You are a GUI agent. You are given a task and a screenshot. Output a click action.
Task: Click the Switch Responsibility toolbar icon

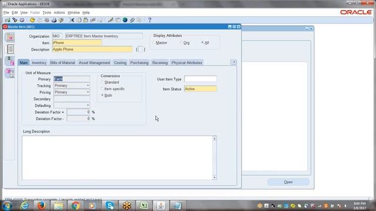tap(47, 20)
